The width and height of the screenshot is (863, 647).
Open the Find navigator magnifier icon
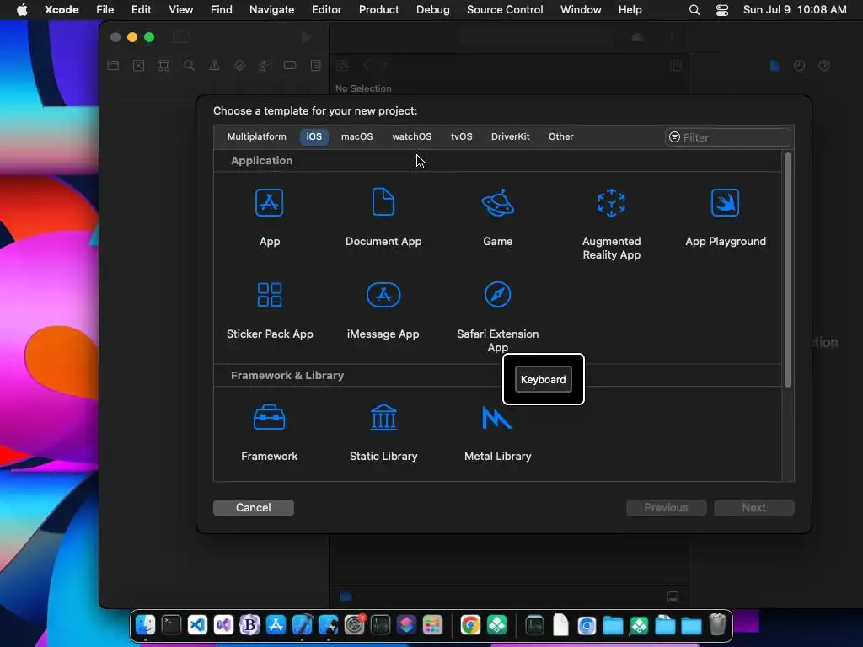click(x=189, y=66)
